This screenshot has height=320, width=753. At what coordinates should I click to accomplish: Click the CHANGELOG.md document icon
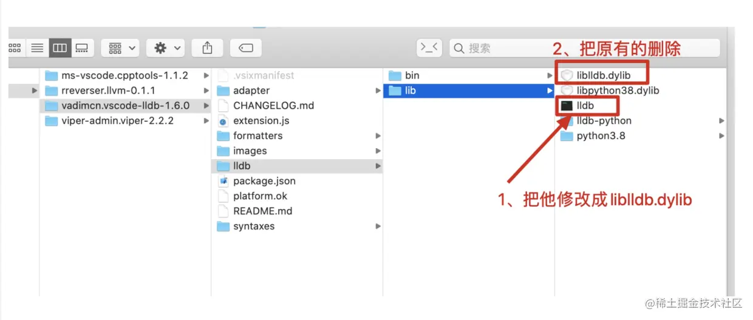pos(223,106)
